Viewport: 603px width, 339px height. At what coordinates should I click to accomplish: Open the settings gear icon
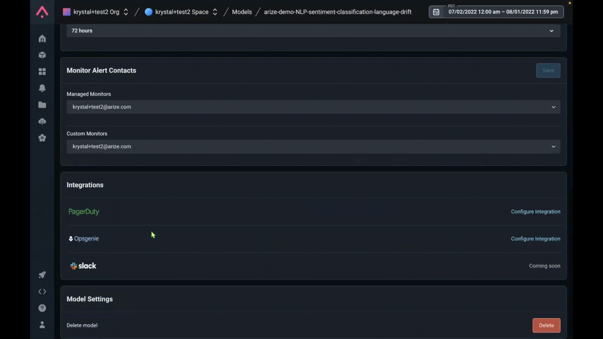click(42, 138)
